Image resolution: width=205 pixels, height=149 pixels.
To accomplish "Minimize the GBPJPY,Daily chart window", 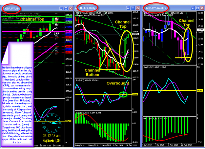I will [x=128, y=8].
